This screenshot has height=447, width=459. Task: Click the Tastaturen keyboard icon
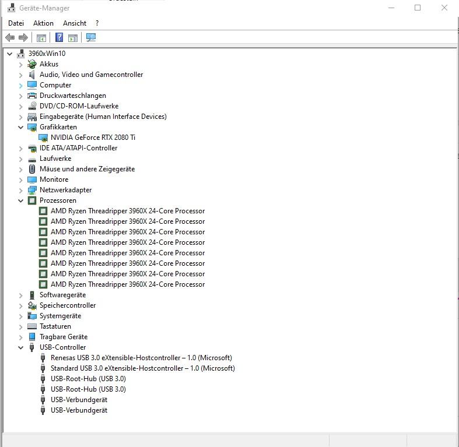coord(32,326)
